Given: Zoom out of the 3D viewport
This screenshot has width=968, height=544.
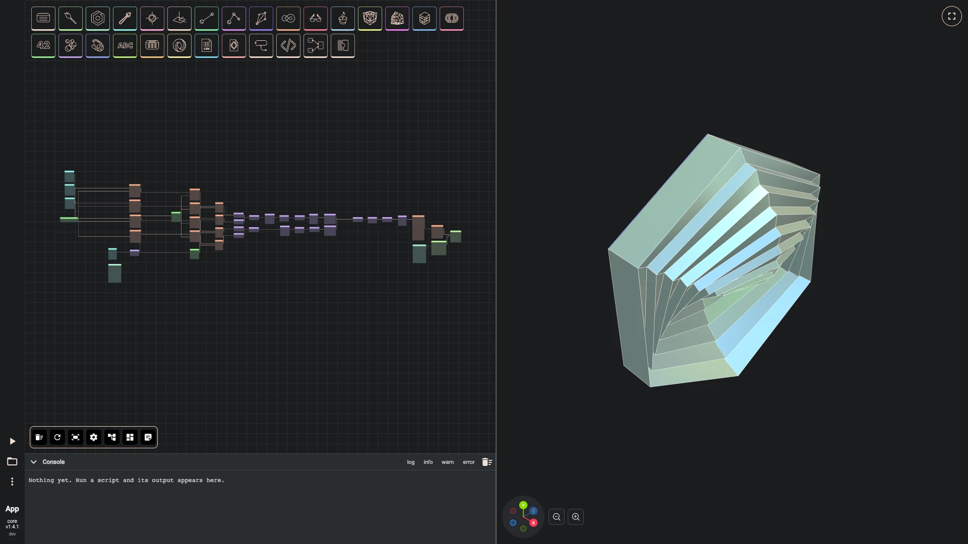Looking at the screenshot, I should pos(557,517).
